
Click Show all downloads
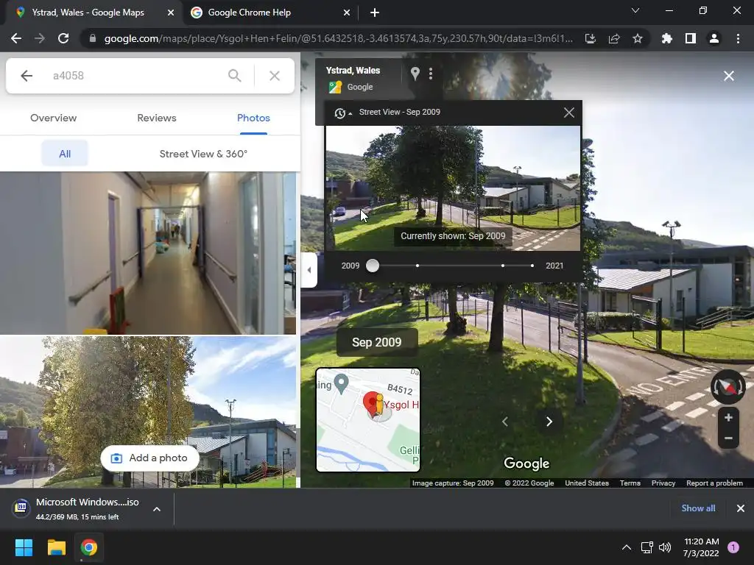[x=698, y=508]
